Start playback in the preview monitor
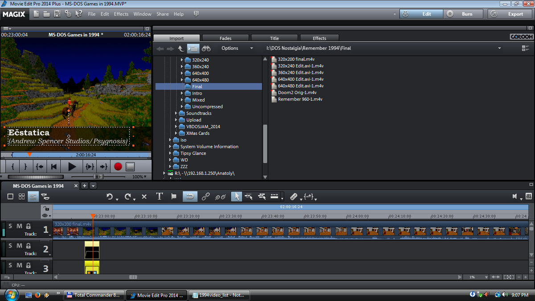535x301 pixels. coord(72,167)
